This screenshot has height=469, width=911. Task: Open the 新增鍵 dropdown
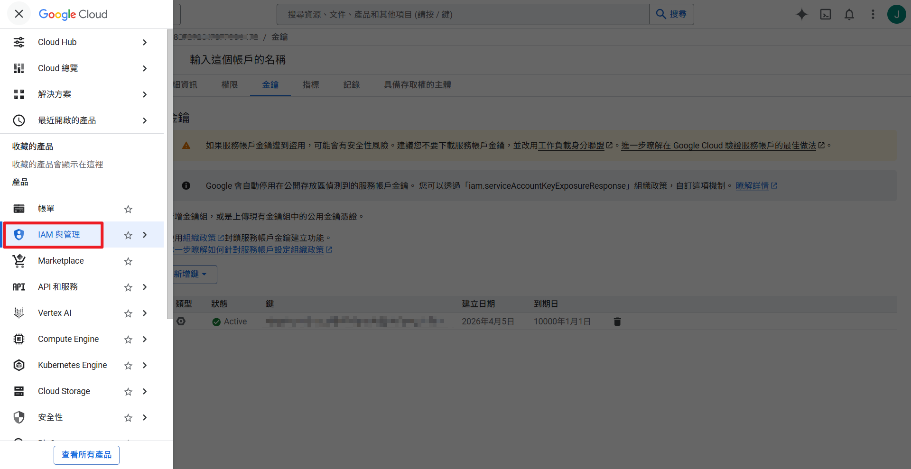[x=190, y=274]
